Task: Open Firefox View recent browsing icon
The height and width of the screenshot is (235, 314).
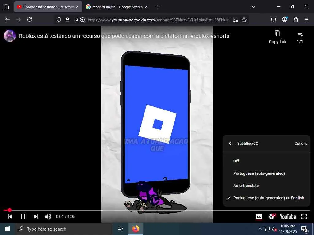Action: [6, 7]
